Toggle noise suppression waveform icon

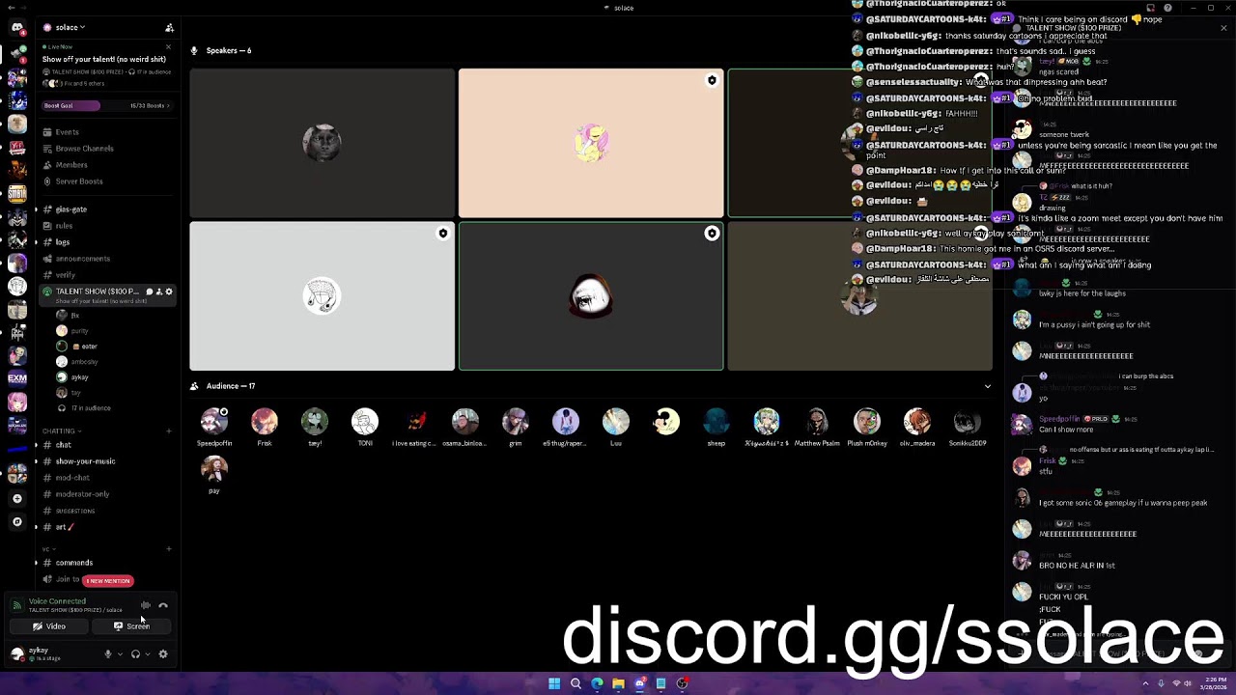(x=146, y=606)
